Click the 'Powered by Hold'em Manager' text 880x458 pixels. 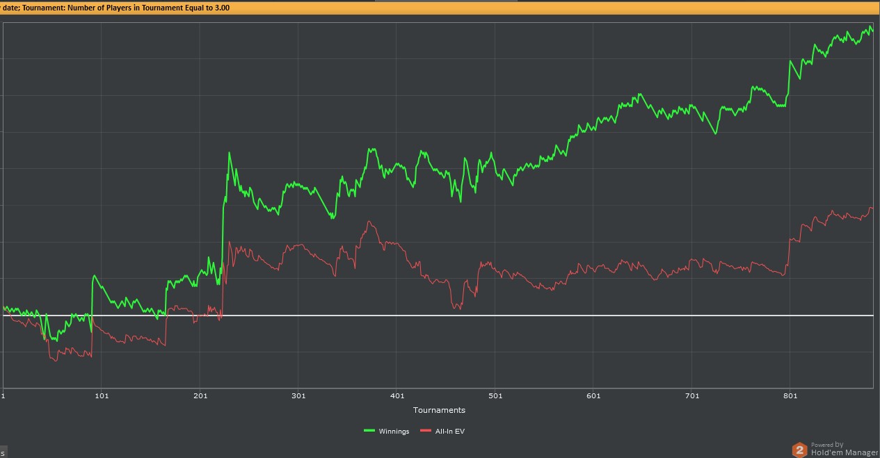(844, 449)
